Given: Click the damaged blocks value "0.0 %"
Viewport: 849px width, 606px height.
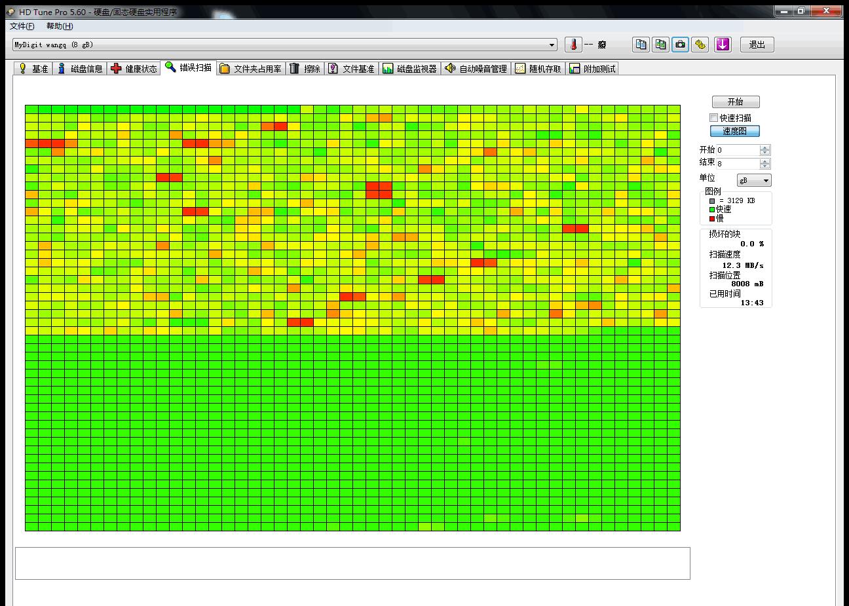Looking at the screenshot, I should (752, 244).
